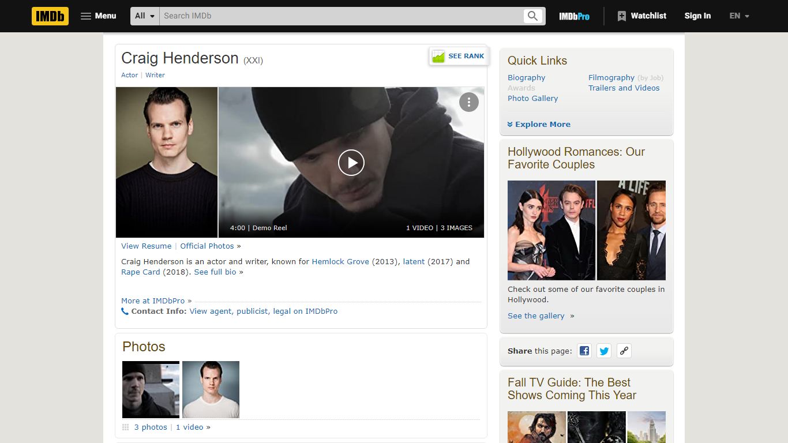Open IMDbPro link in header
This screenshot has height=443, width=788.
pos(574,16)
